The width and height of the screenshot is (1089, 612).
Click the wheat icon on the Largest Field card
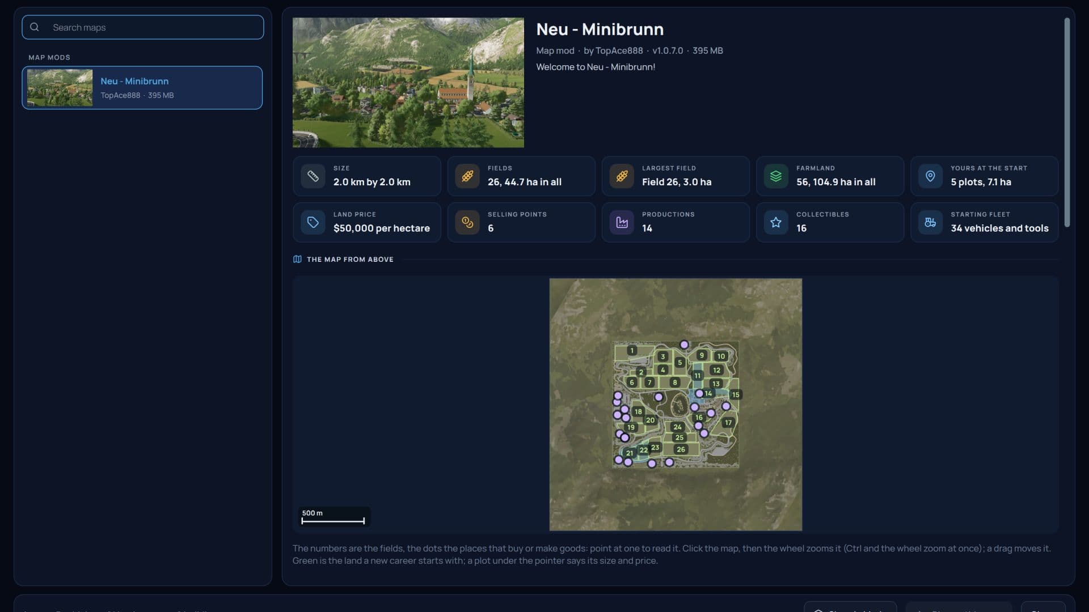click(x=622, y=176)
